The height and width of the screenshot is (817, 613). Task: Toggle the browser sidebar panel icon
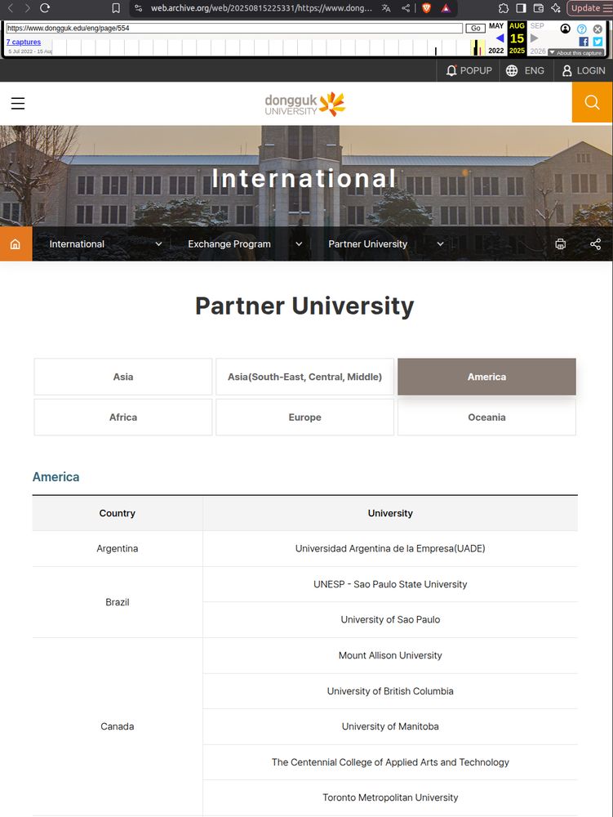click(x=521, y=8)
